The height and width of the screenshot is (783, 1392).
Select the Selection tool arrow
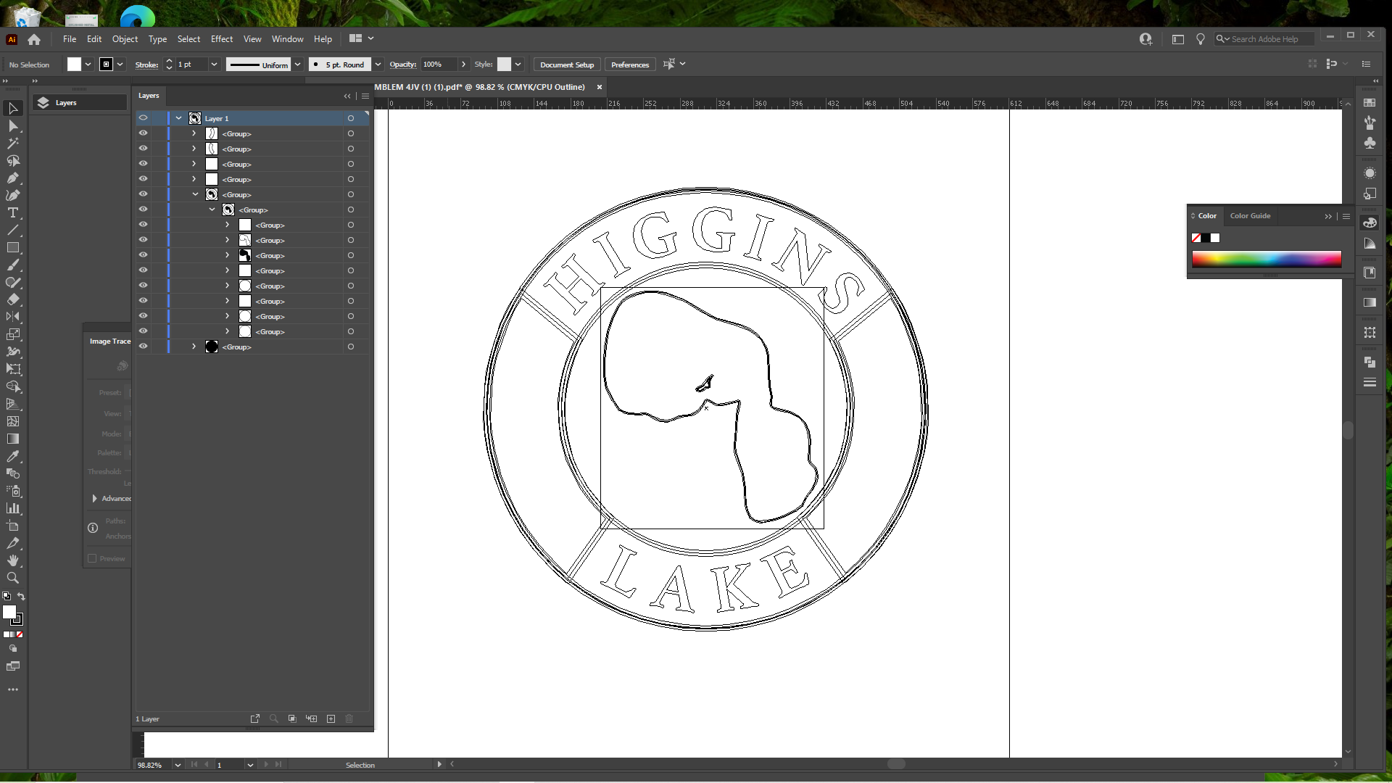click(x=13, y=109)
